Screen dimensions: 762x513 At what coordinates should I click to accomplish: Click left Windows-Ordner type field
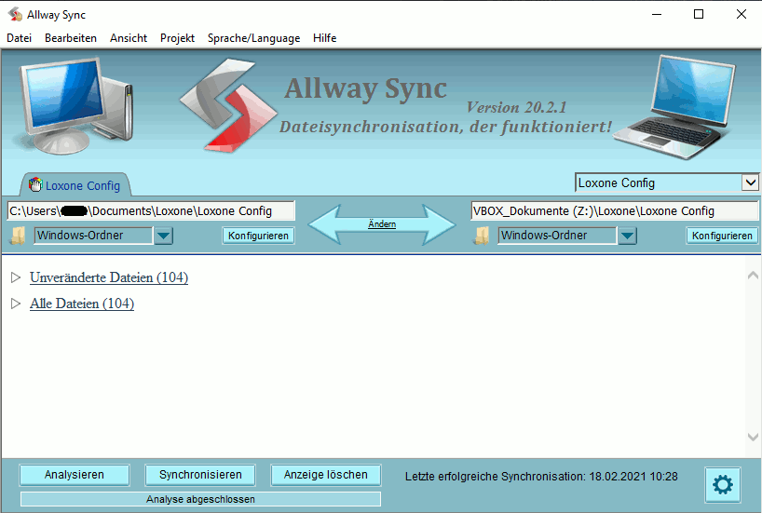[93, 236]
